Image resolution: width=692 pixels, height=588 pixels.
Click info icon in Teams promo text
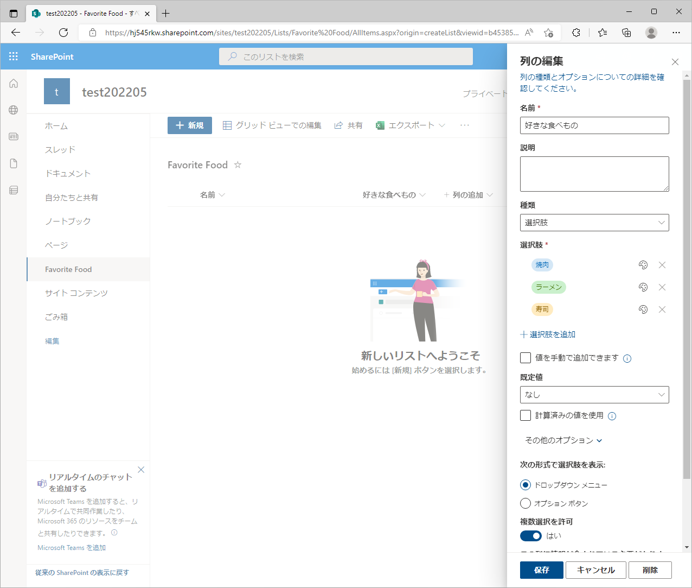[114, 533]
